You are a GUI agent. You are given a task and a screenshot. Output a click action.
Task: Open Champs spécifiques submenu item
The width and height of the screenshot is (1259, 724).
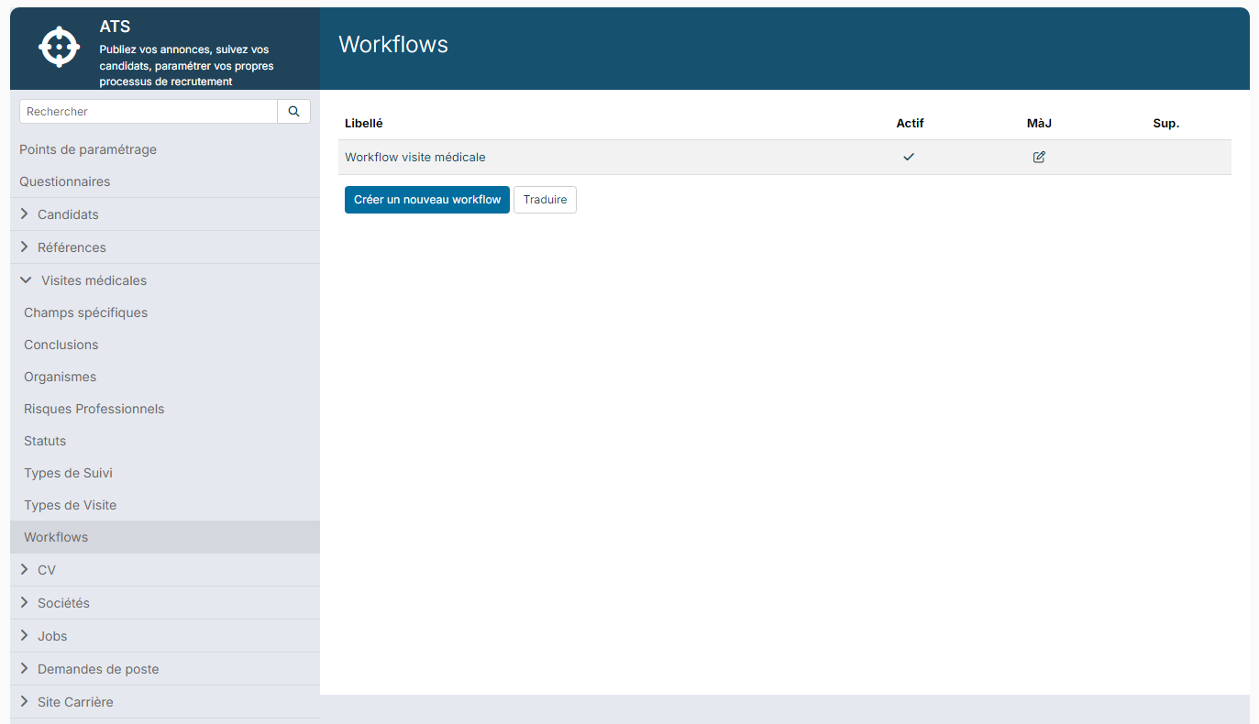85,313
